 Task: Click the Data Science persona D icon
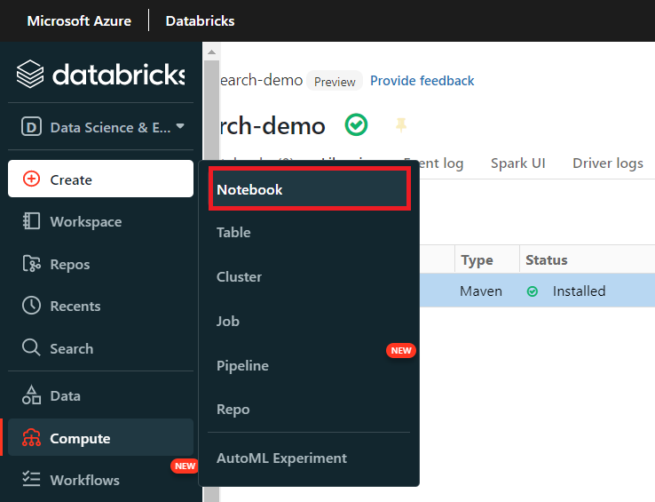[31, 127]
